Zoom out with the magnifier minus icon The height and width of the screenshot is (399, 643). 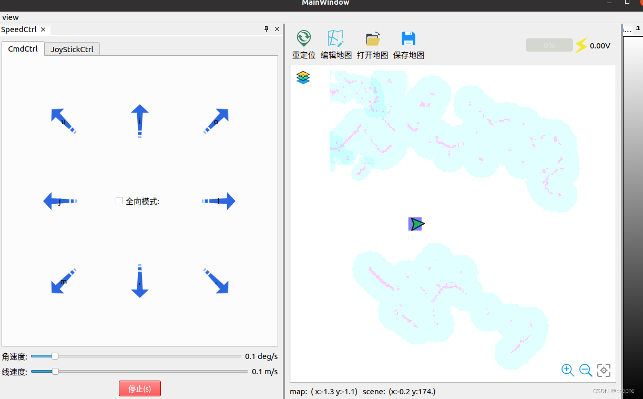(586, 371)
